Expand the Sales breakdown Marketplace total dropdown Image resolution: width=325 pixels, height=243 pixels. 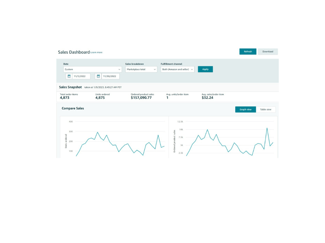point(141,69)
